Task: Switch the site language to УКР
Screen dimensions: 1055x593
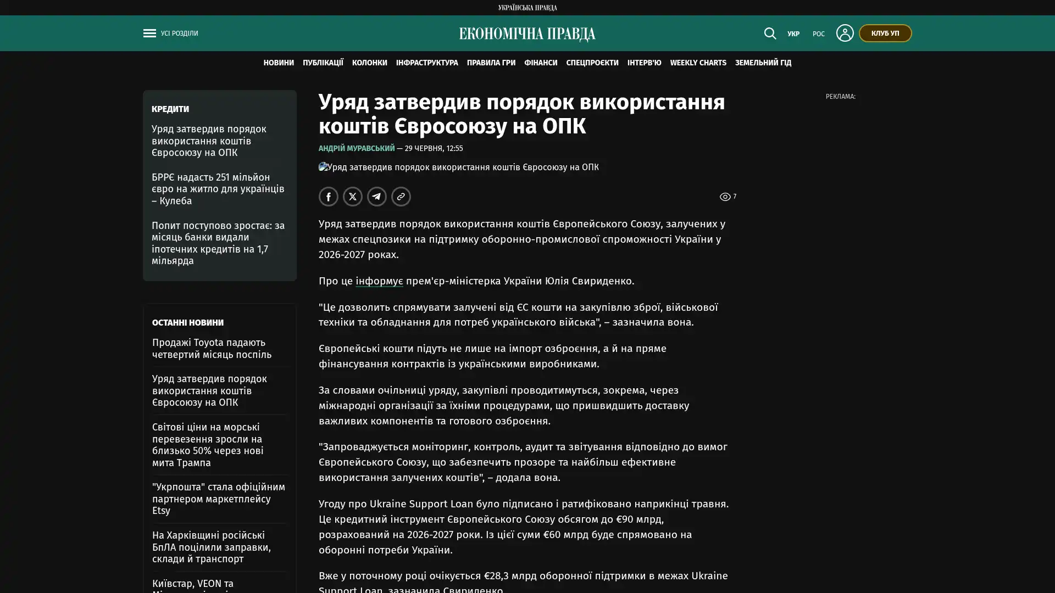Action: [793, 34]
